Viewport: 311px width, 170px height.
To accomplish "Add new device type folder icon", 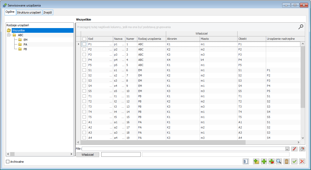I will (256, 161).
